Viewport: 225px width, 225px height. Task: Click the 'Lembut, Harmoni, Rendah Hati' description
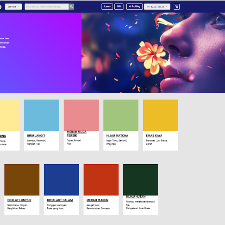pyautogui.click(x=37, y=142)
